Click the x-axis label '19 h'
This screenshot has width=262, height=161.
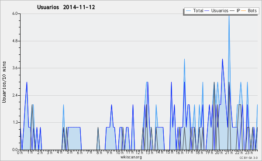pyautogui.click(x=209, y=152)
